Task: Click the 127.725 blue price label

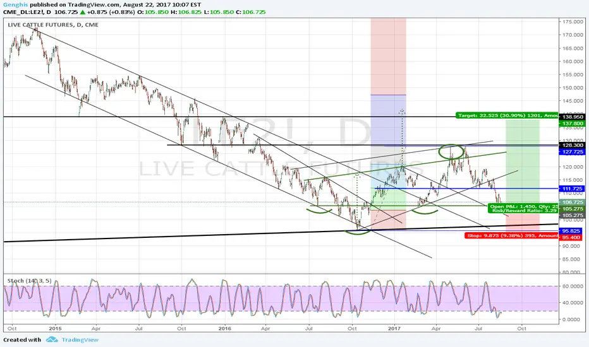Action: click(572, 151)
